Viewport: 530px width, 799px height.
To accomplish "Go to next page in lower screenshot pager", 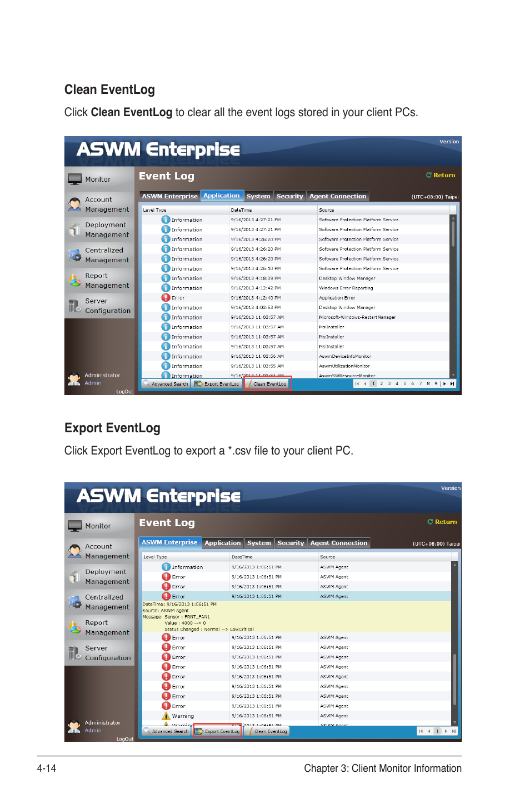I will click(x=446, y=731).
